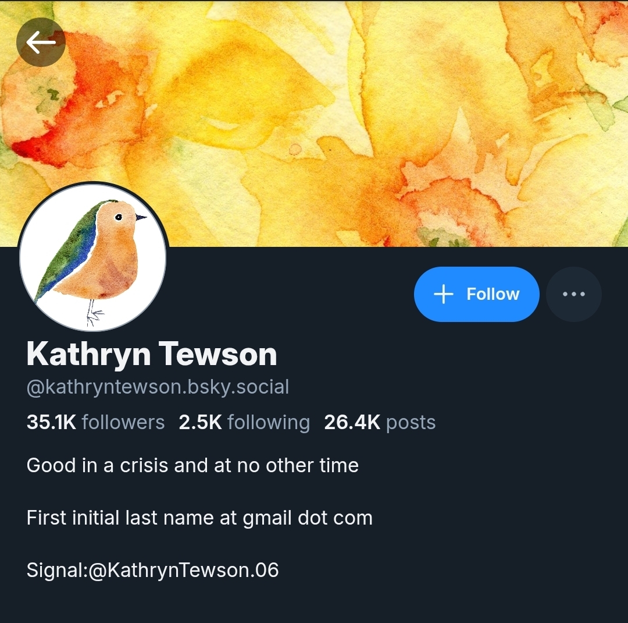Click the 'Good in a crisis' bio text
The image size is (628, 623).
tap(192, 465)
